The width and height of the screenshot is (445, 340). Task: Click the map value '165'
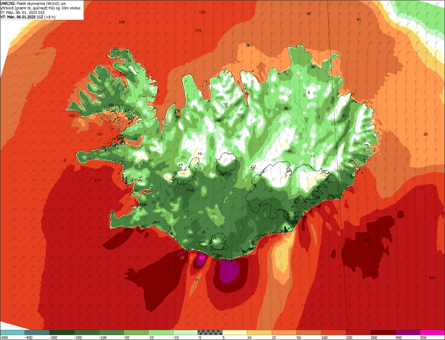(x=72, y=116)
